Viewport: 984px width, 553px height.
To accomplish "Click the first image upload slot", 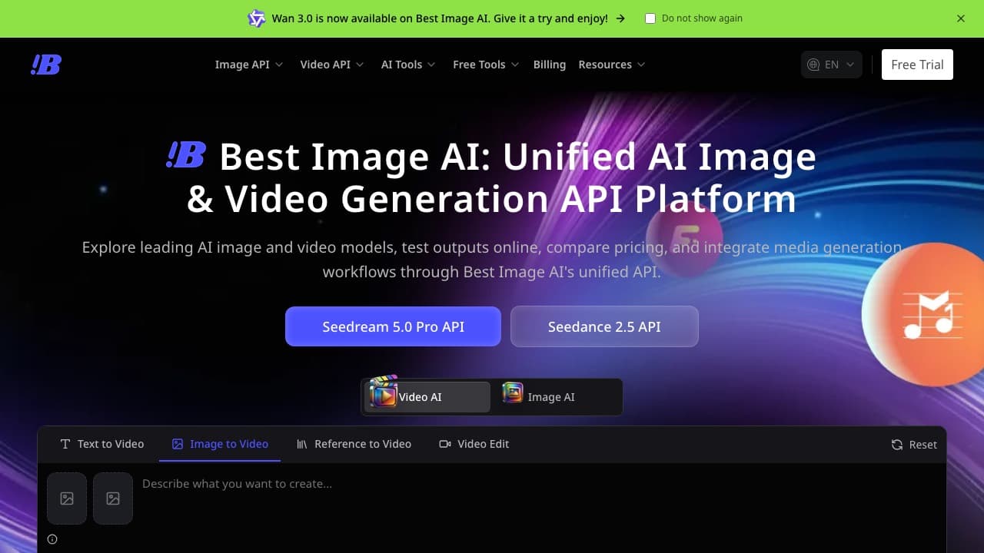I will [x=67, y=498].
